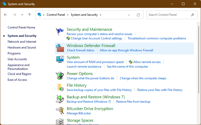Open Change User Account Control settings
This screenshot has height=125, width=201.
(96, 38)
